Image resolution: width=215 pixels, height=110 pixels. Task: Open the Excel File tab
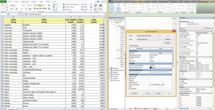(x=3, y=2)
